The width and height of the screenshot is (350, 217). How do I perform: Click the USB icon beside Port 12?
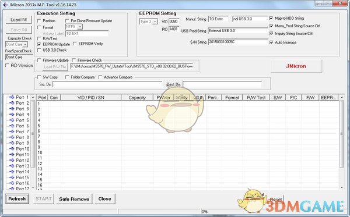[12, 160]
